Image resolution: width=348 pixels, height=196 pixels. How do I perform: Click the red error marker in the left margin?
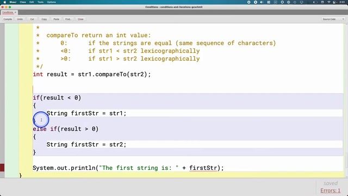point(2,168)
